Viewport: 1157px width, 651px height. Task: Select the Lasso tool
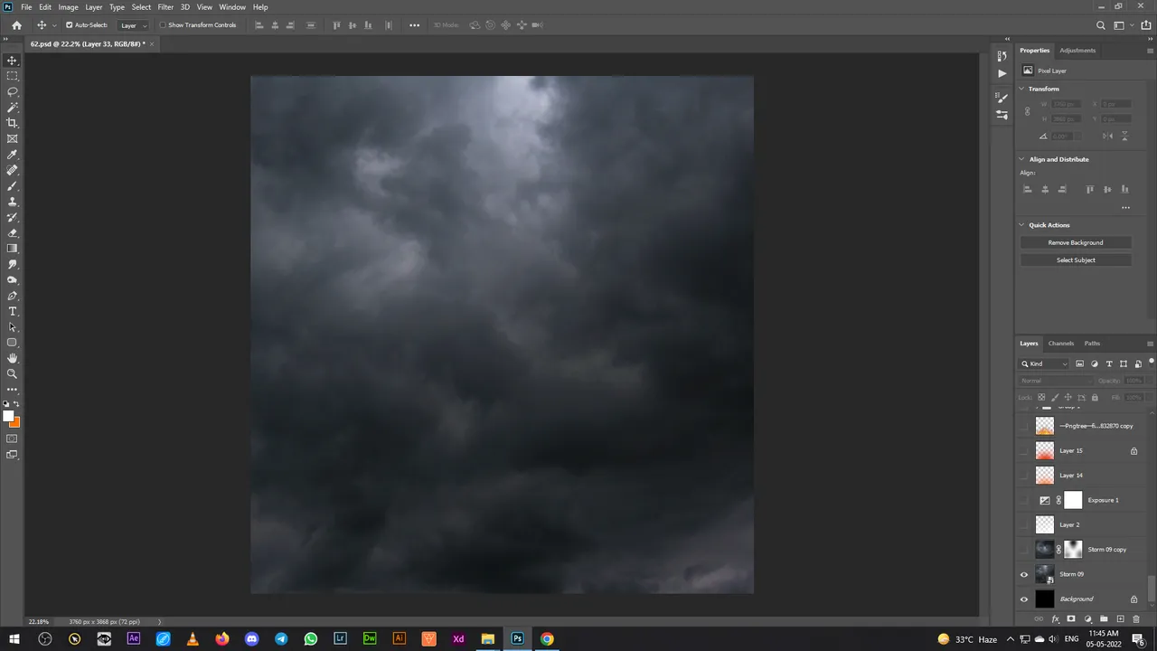[12, 92]
